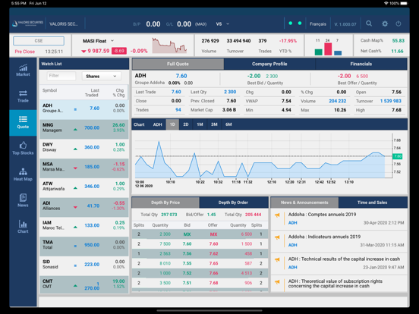Click megaphone icon beside Technical results news
Image resolution: width=419 pixels, height=314 pixels.
(x=277, y=259)
